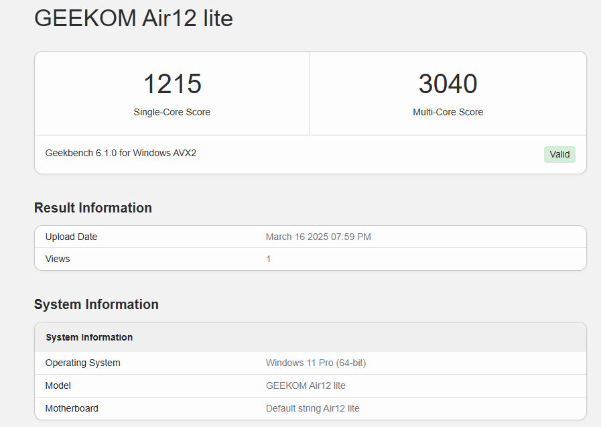The height and width of the screenshot is (427, 601).
Task: Click the Geekbench 6.1.0 for Windows AVX2 text
Action: click(121, 153)
